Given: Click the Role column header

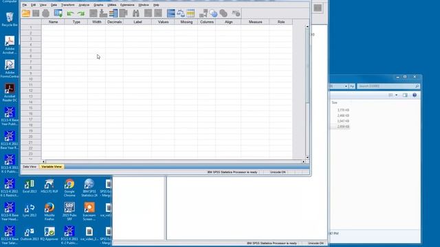Looking at the screenshot, I should (x=281, y=22).
